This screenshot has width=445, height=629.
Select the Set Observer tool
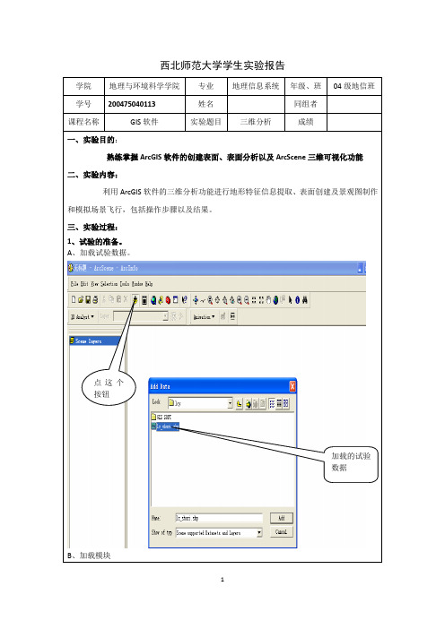point(232,299)
